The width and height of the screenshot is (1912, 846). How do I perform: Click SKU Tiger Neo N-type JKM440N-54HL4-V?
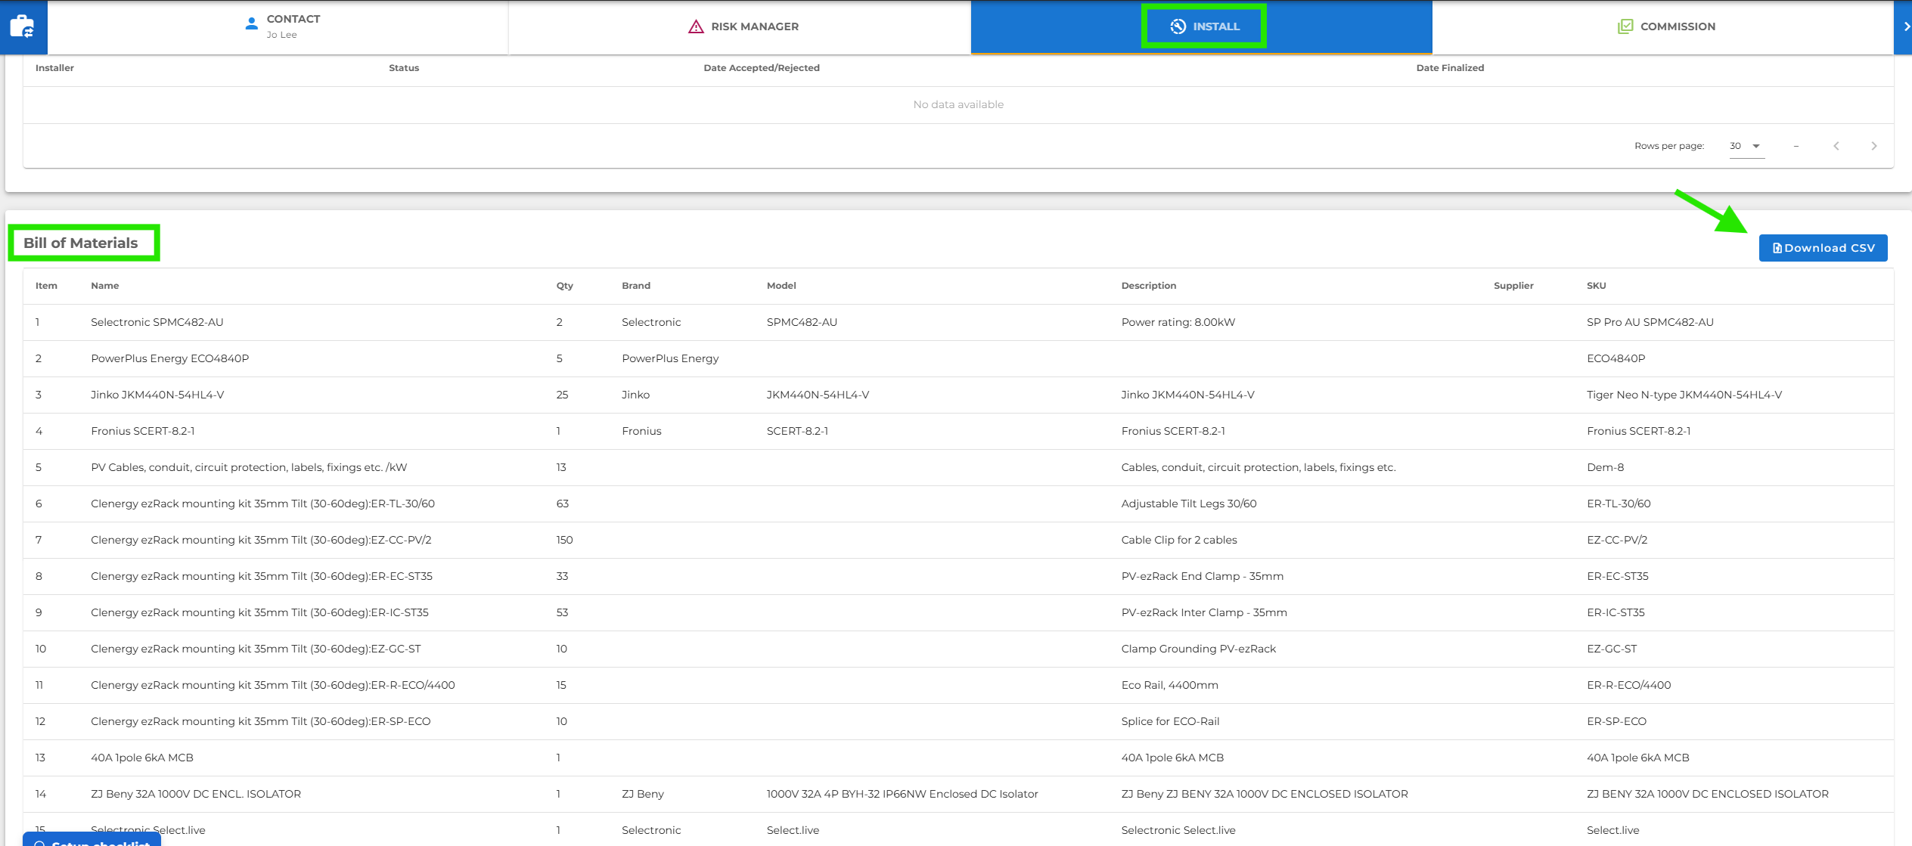click(1684, 395)
